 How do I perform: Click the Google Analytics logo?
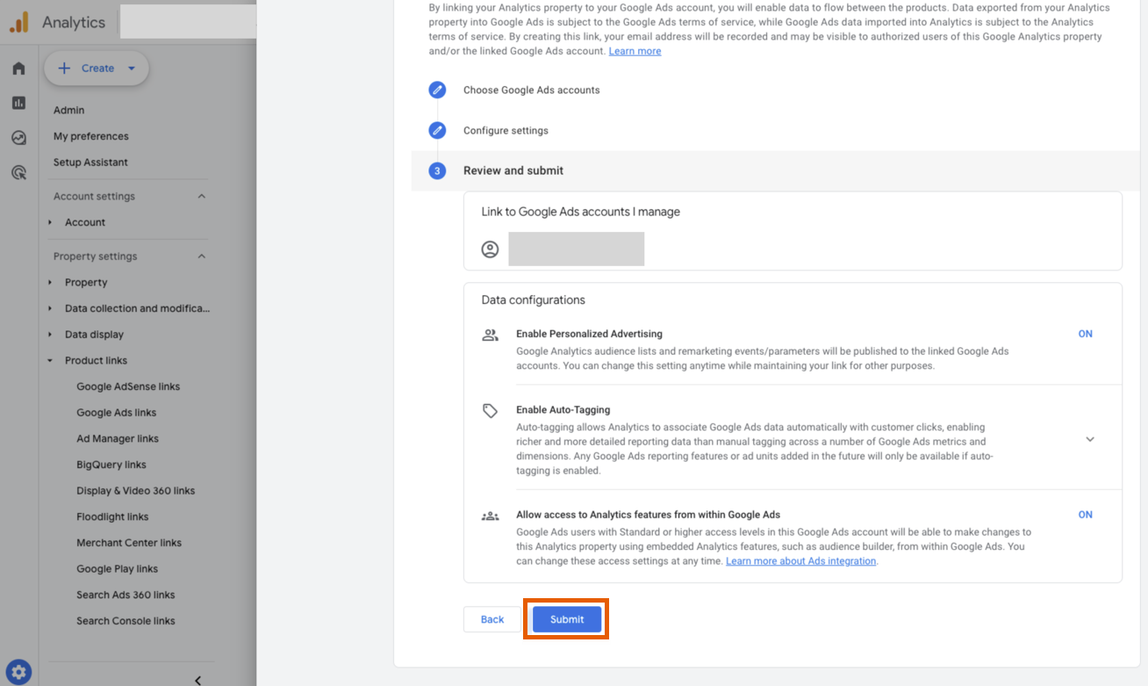click(x=19, y=22)
